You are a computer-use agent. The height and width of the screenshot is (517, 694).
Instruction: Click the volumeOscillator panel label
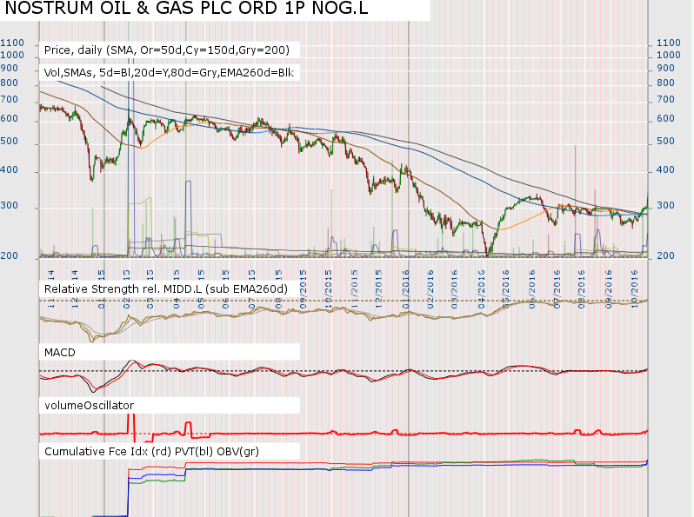[x=89, y=406]
